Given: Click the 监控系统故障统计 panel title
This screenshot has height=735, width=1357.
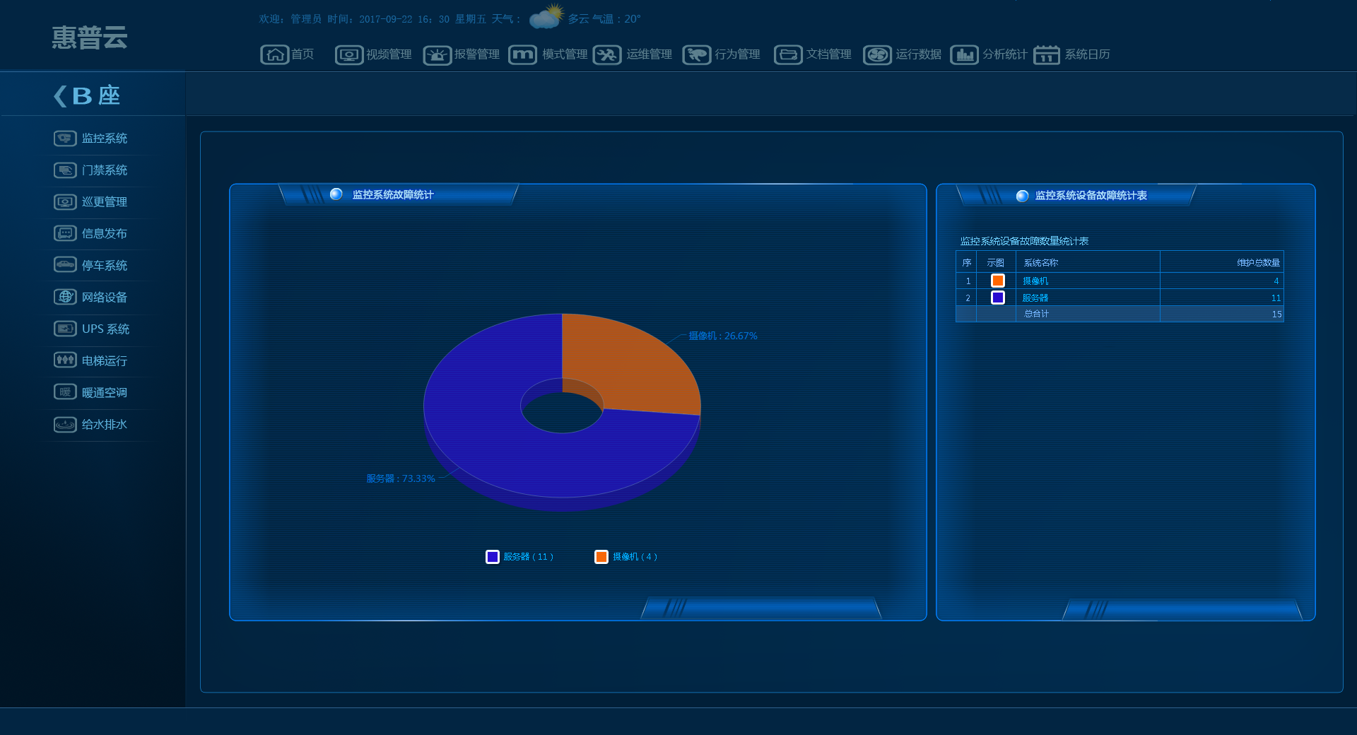Looking at the screenshot, I should (393, 194).
